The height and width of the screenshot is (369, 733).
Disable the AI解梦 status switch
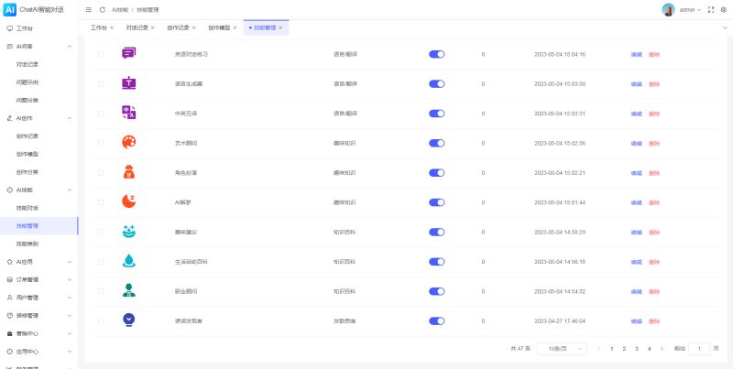pos(437,202)
